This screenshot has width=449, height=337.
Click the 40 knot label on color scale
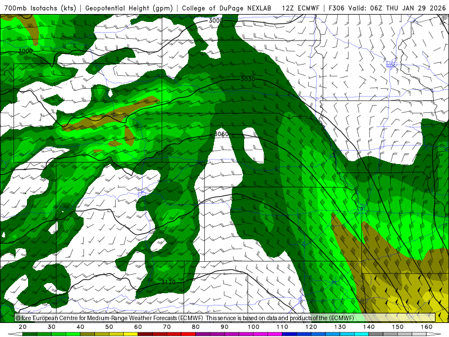point(80,327)
